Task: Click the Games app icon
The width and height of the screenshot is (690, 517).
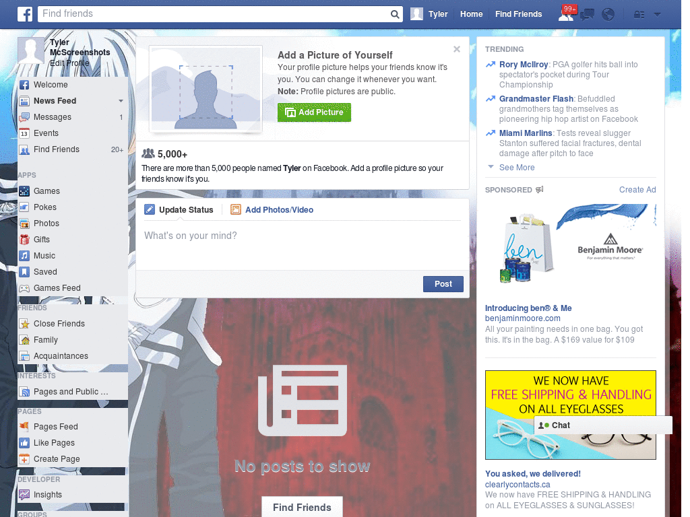Action: (x=25, y=191)
